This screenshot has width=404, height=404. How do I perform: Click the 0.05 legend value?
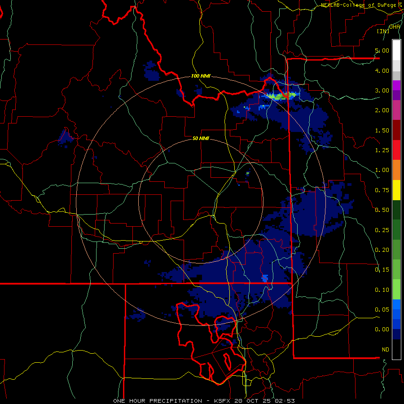point(382,310)
